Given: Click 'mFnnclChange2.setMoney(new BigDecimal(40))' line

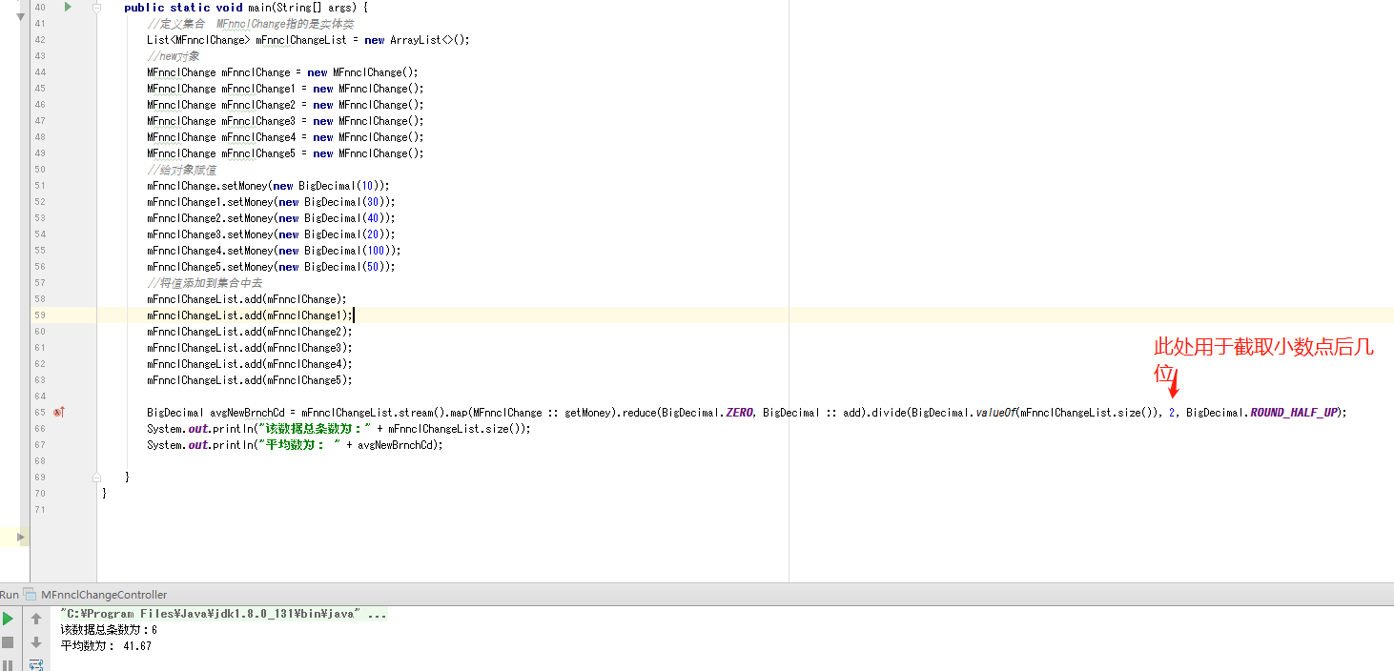Looking at the screenshot, I should pos(271,218).
